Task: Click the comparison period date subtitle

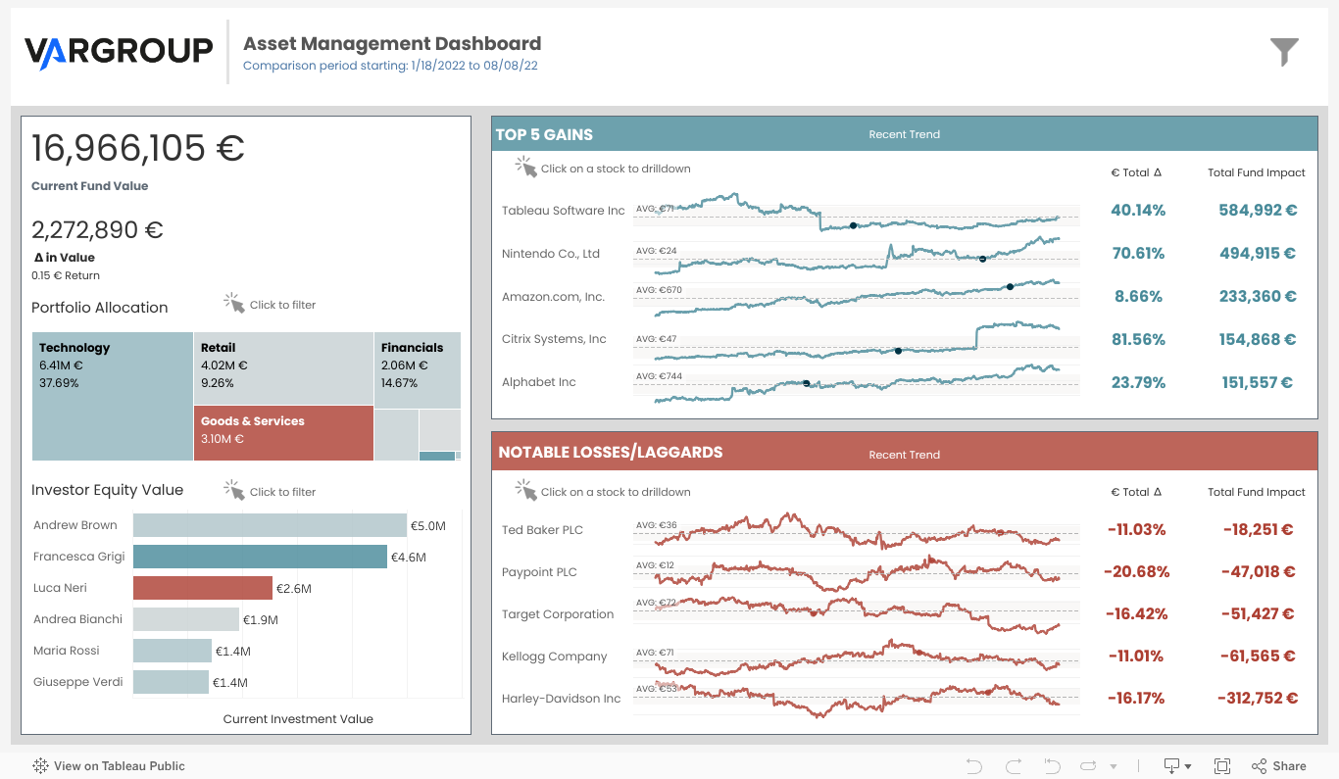Action: tap(390, 66)
